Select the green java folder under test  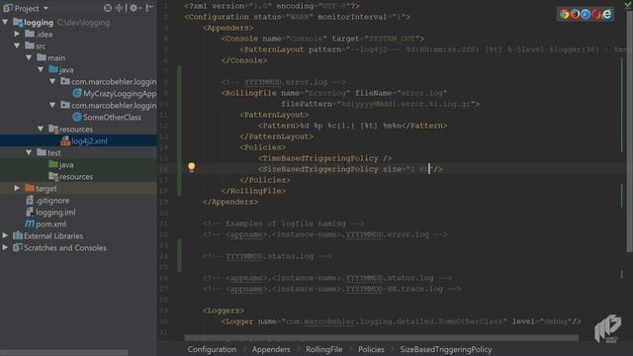coord(66,165)
